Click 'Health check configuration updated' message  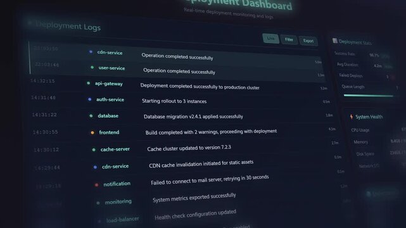pos(196,215)
